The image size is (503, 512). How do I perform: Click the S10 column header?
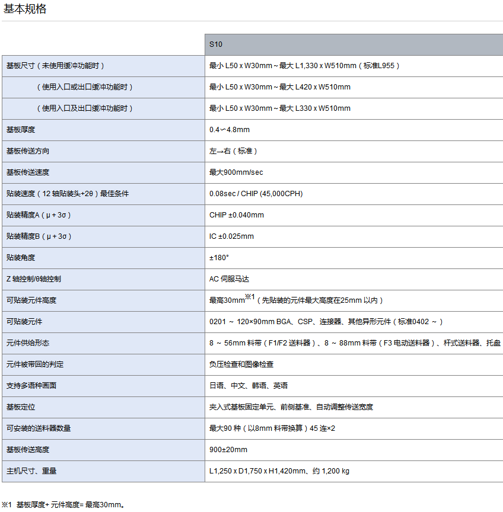coord(216,44)
